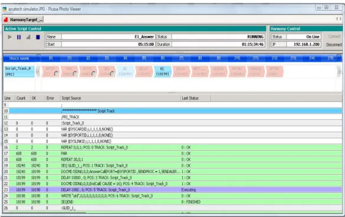Start the script with the Play button
Image resolution: width=345 pixels, height=217 pixels.
pyautogui.click(x=9, y=37)
